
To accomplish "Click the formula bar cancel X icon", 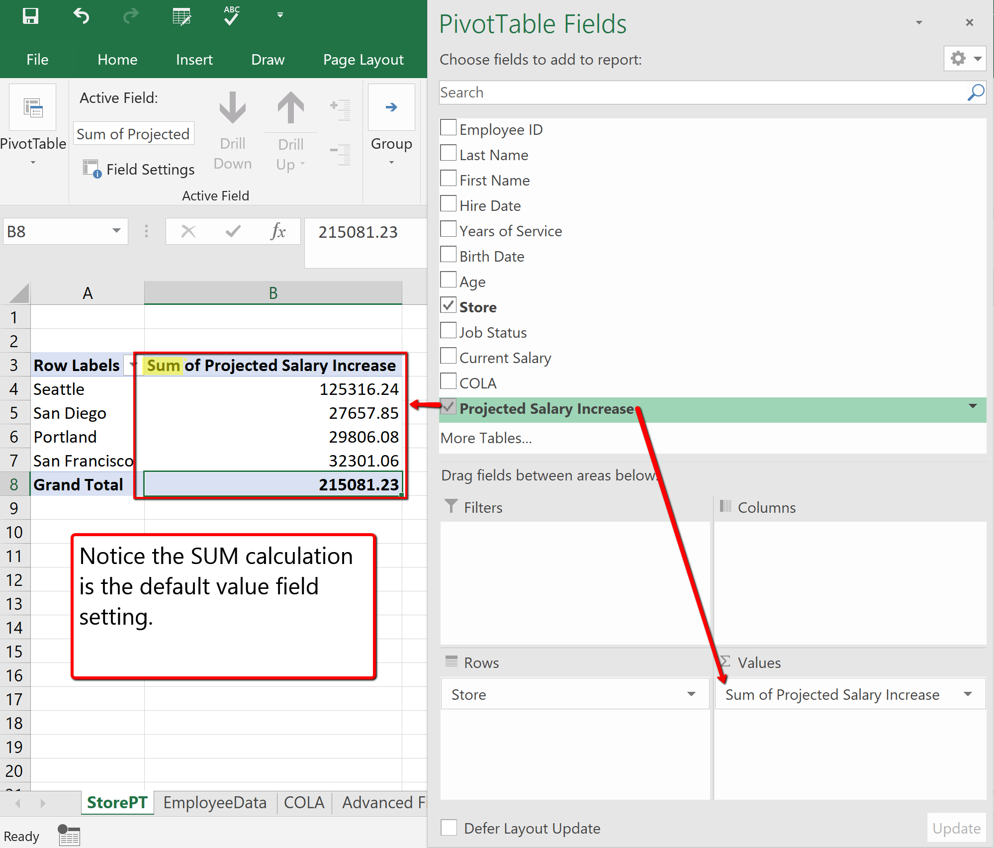I will point(188,231).
